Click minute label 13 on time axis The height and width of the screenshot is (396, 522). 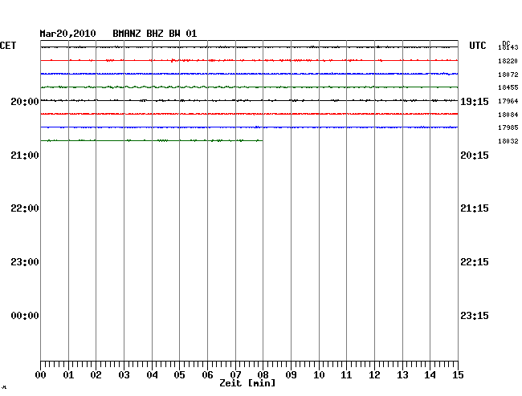pos(402,375)
